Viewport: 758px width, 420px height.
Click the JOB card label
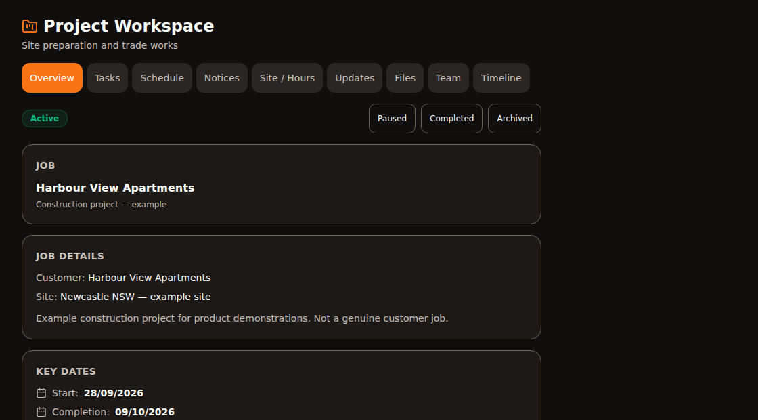click(45, 165)
